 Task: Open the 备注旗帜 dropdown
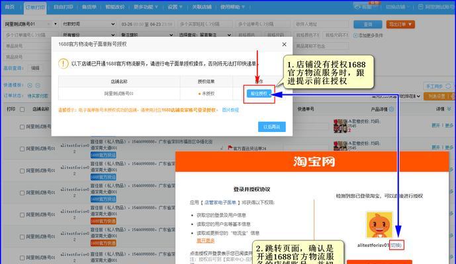(x=147, y=35)
